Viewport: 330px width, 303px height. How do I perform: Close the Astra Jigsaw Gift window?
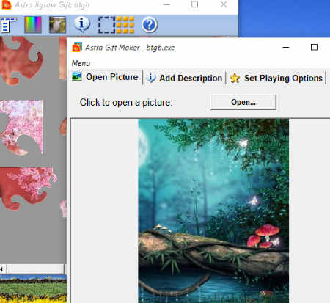224,4
